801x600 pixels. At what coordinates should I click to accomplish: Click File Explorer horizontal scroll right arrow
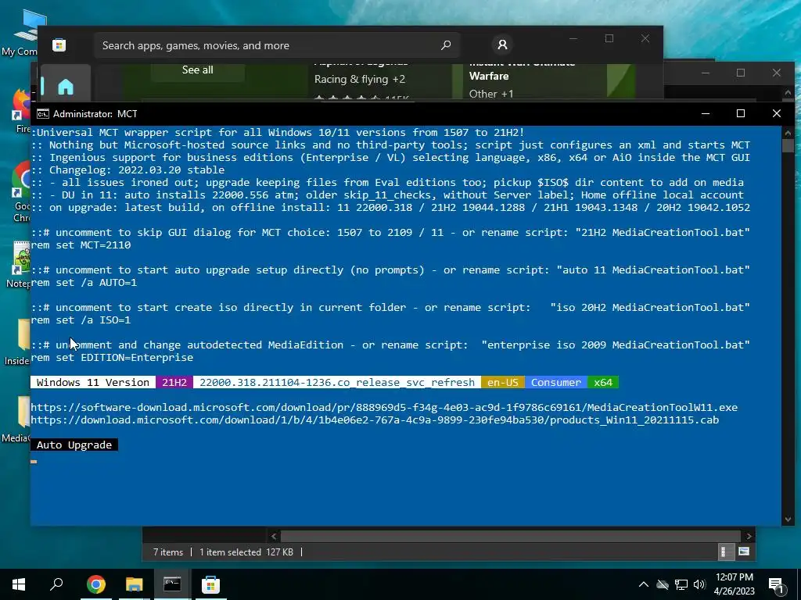(749, 536)
